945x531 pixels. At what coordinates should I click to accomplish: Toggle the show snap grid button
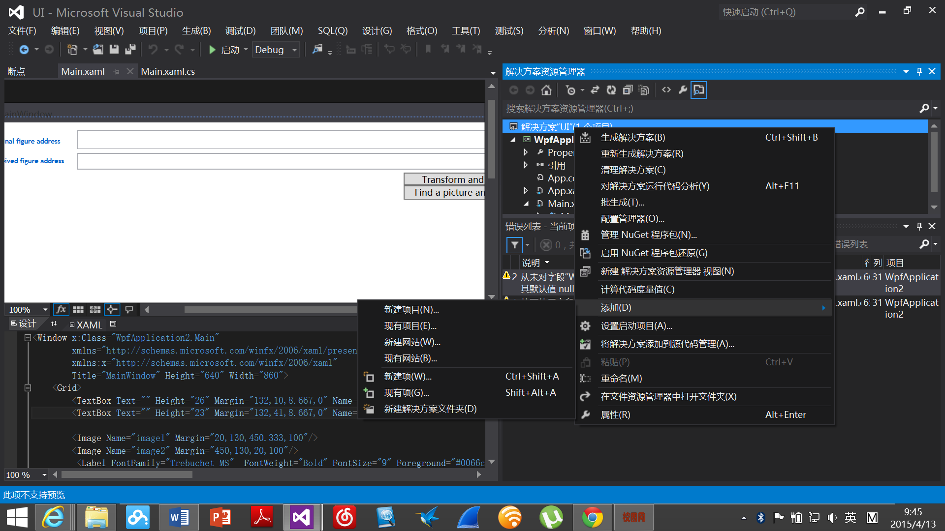(78, 309)
